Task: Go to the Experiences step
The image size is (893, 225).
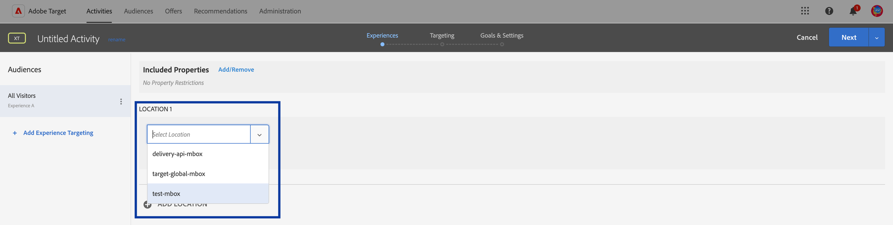Action: pos(382,35)
